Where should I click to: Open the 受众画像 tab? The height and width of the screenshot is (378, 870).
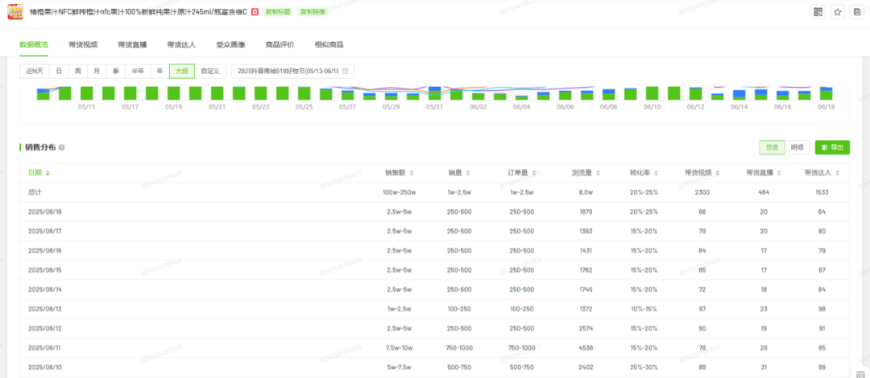pyautogui.click(x=231, y=45)
